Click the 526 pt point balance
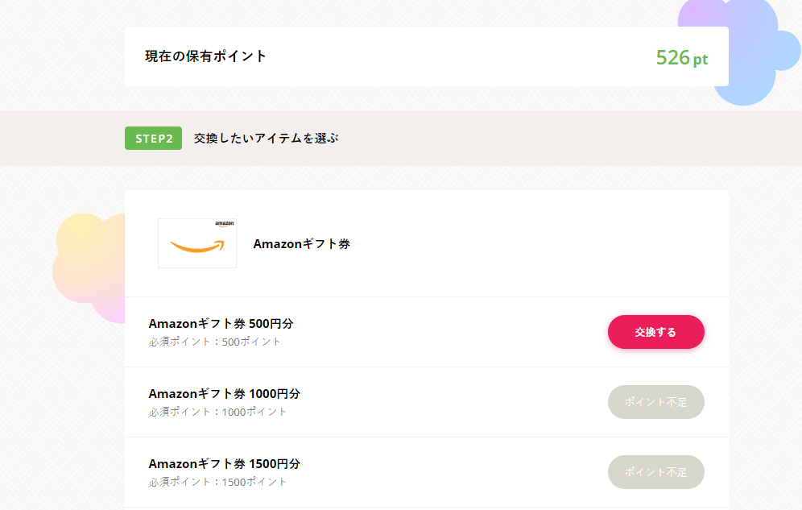802x510 pixels. point(682,58)
